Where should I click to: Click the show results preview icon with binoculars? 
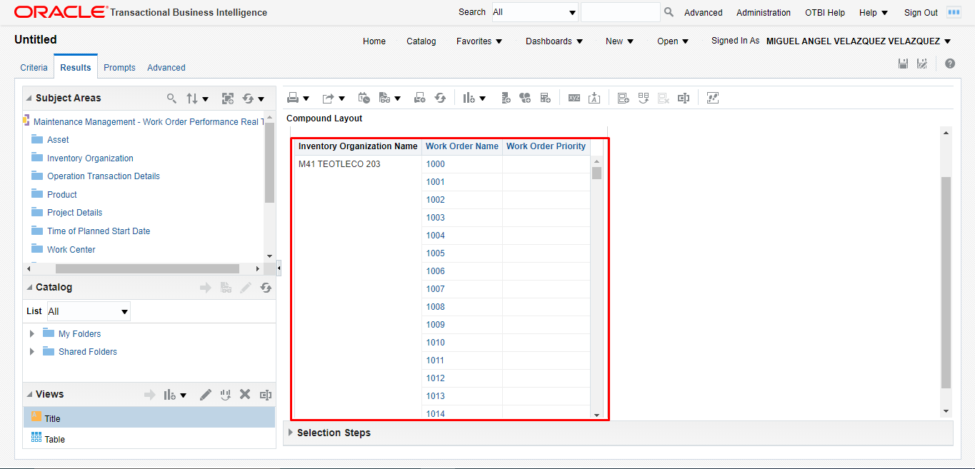click(384, 98)
